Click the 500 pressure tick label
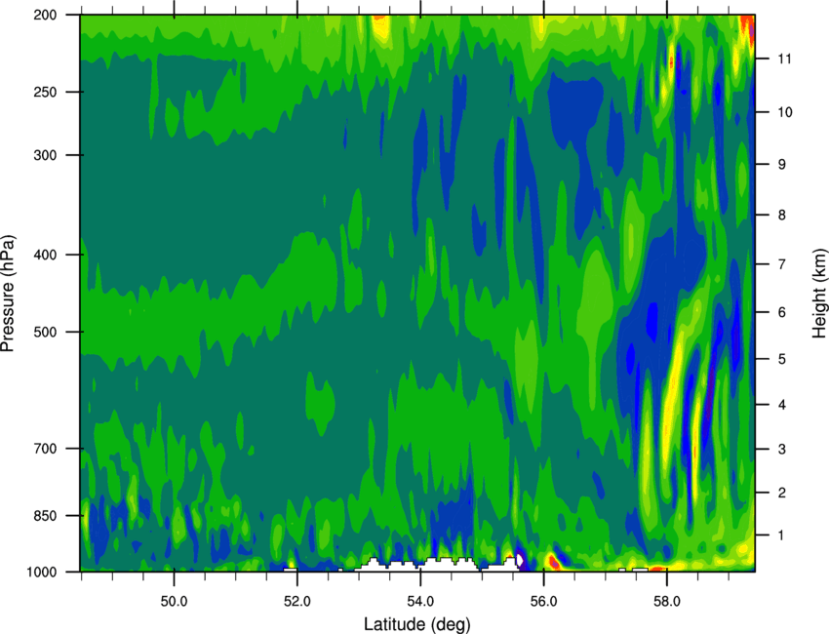Image resolution: width=829 pixels, height=634 pixels. pyautogui.click(x=46, y=332)
